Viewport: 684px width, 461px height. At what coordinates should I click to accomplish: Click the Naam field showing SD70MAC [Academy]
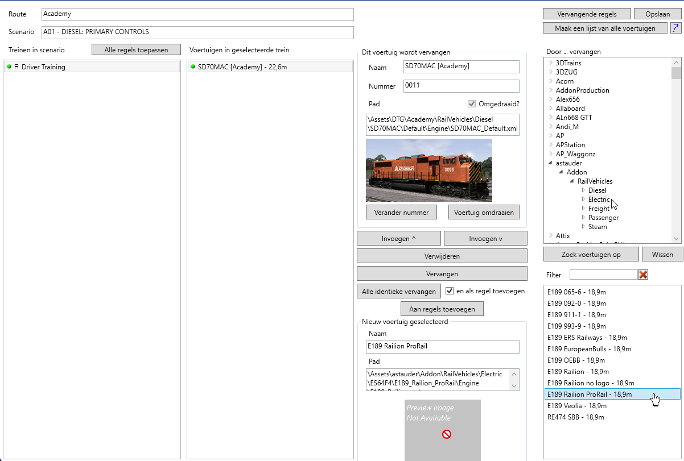click(462, 67)
